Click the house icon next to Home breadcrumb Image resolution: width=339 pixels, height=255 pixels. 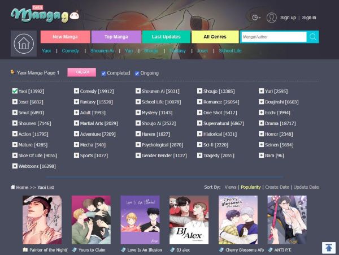coord(13,187)
